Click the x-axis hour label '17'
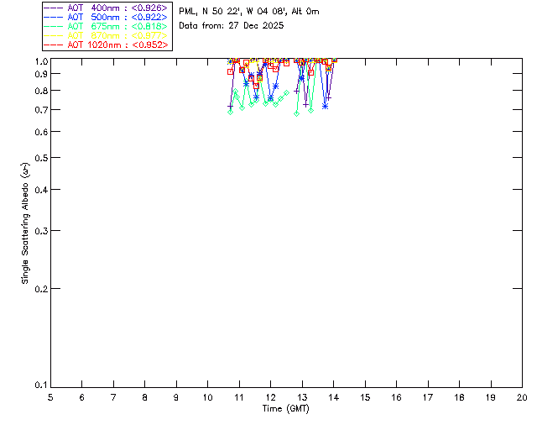 428,397
